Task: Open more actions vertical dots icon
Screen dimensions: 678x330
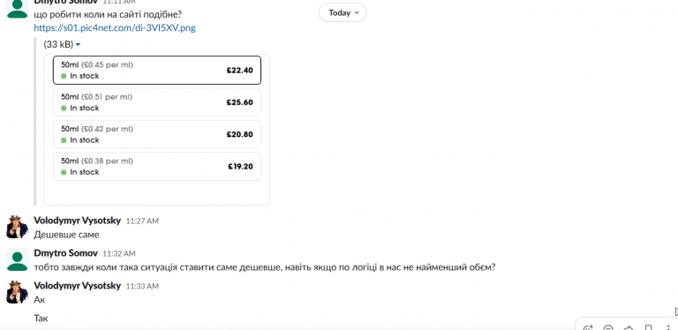Action: click(668, 328)
